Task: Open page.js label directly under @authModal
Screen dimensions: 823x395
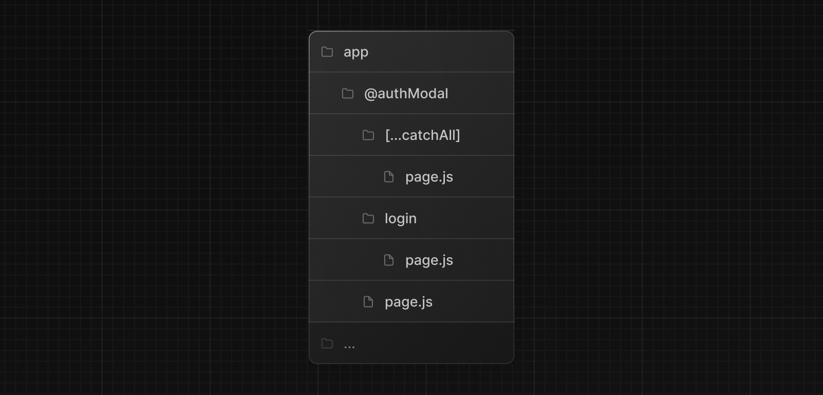Action: click(x=408, y=302)
